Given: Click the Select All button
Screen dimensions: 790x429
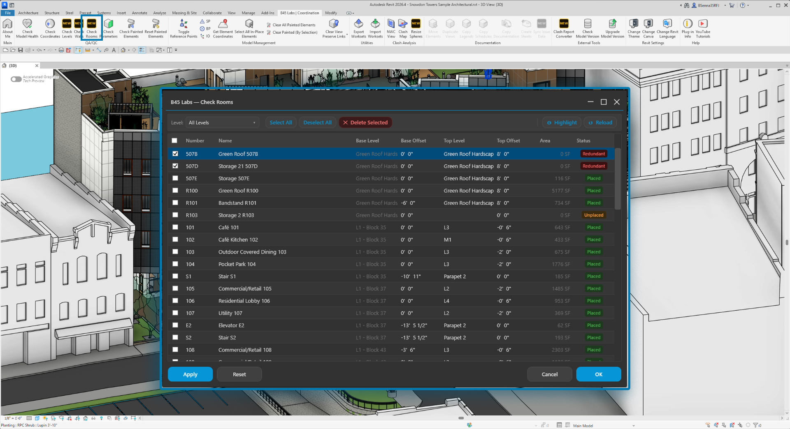Looking at the screenshot, I should (x=281, y=122).
